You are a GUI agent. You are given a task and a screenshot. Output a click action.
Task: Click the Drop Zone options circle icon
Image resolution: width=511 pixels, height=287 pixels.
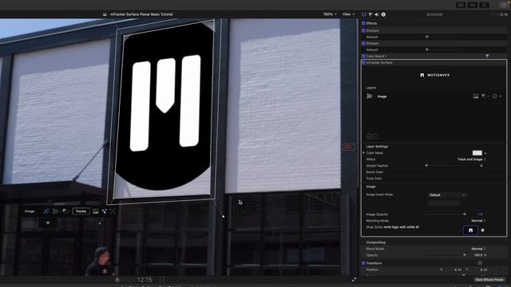(482, 230)
